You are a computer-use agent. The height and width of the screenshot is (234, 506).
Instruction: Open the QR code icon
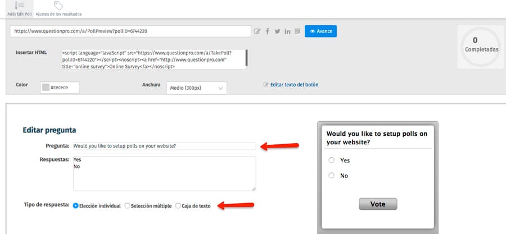[297, 31]
